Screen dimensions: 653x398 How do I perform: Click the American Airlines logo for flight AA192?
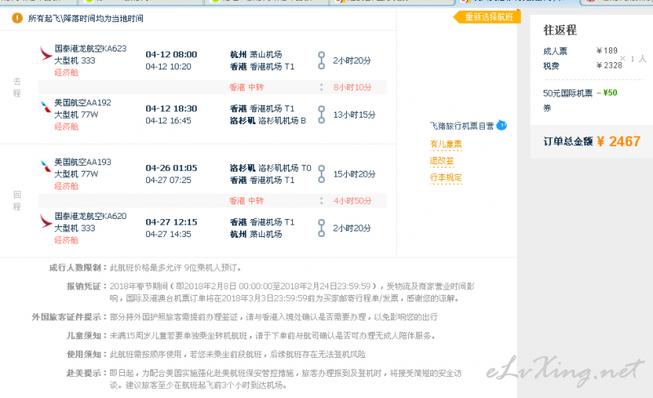(x=46, y=107)
